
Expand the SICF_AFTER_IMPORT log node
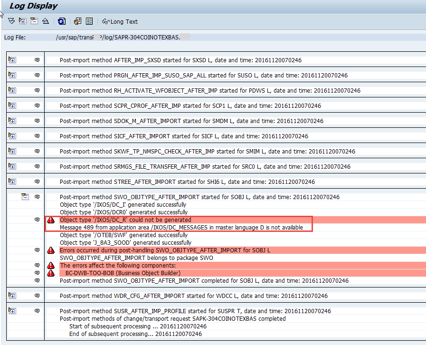coord(12,136)
